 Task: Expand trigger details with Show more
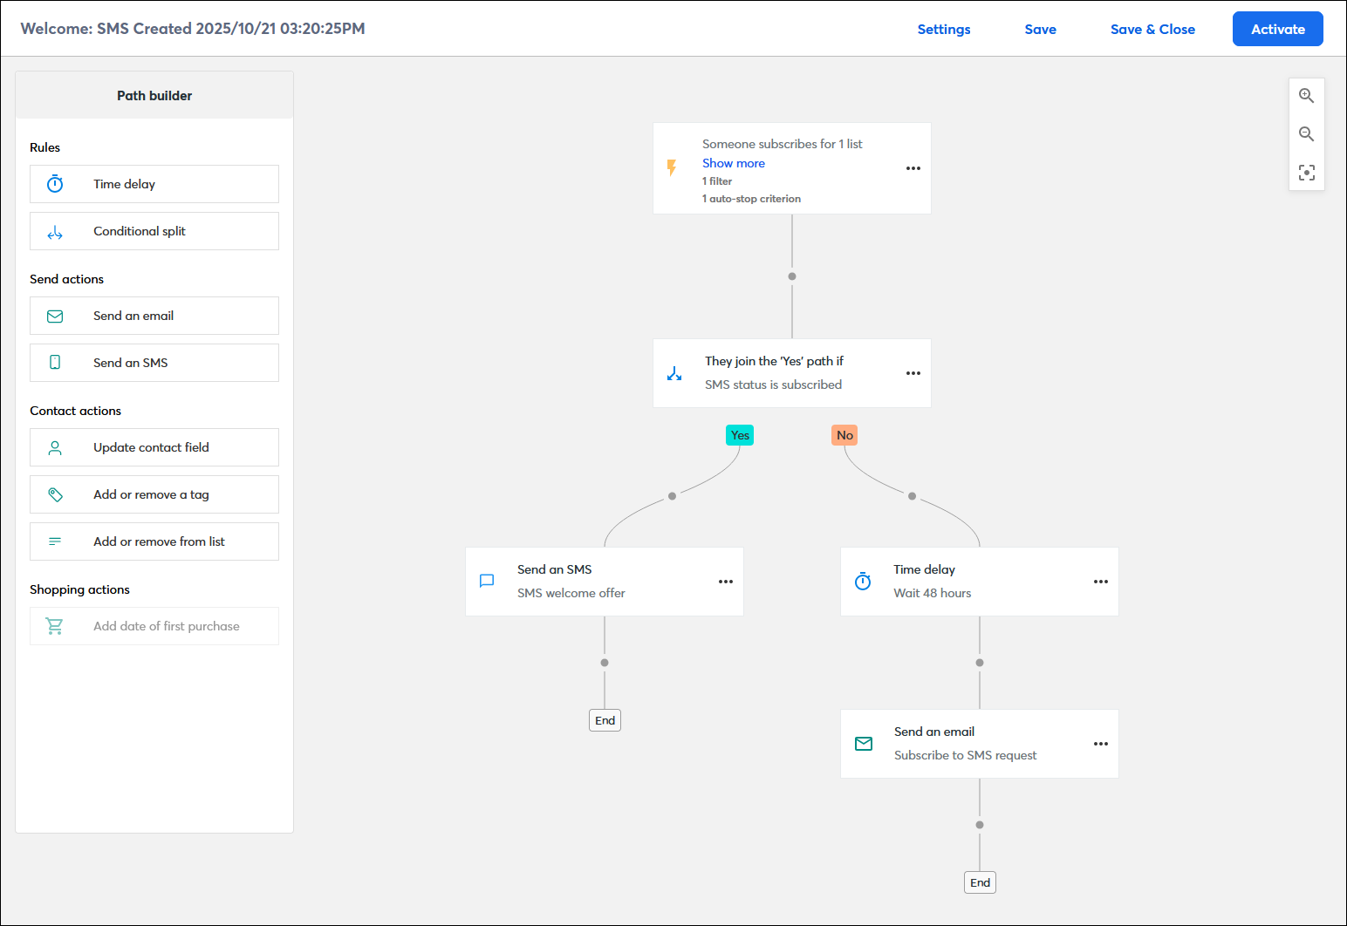(x=734, y=163)
